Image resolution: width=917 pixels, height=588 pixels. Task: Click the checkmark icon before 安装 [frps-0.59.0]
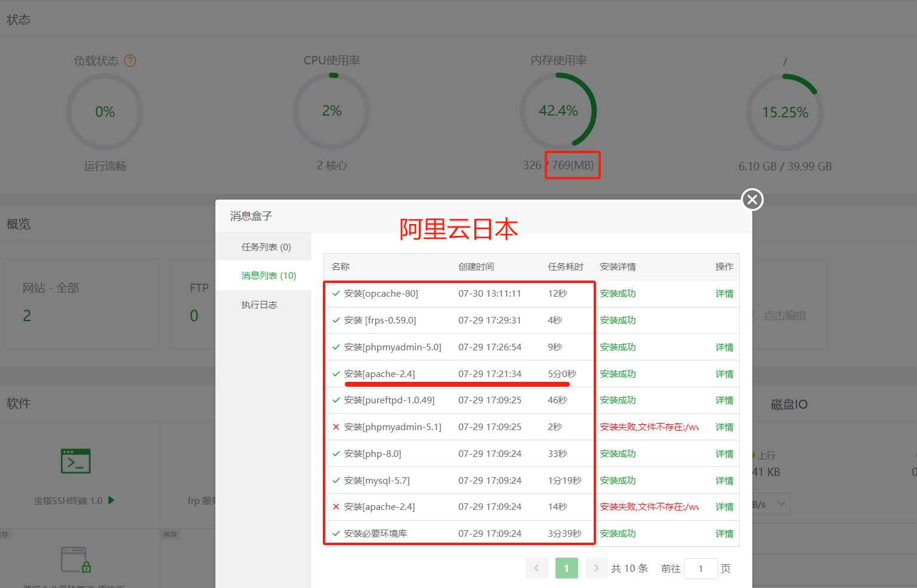tap(336, 321)
